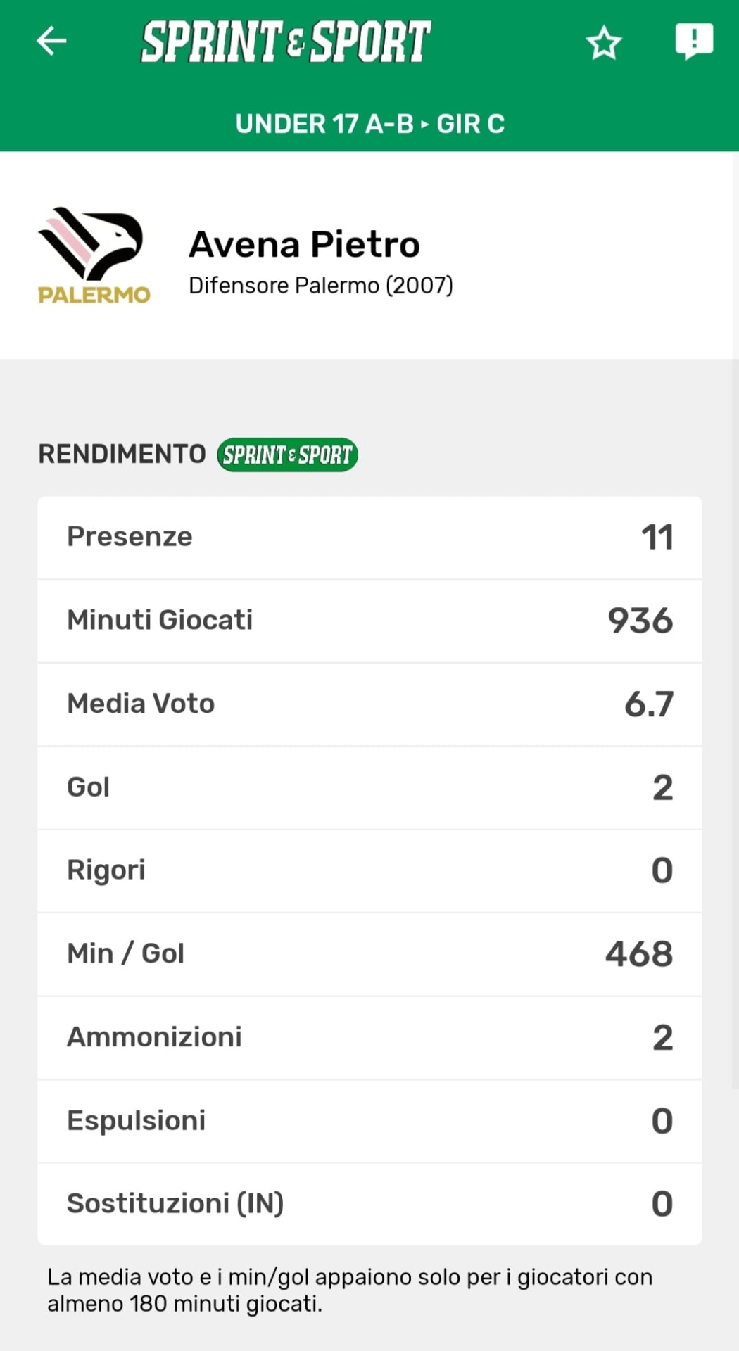Tap Difensore Palermo (2007) subtitle
The width and height of the screenshot is (739, 1351).
point(320,286)
